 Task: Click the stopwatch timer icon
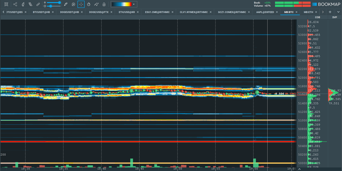88,4
